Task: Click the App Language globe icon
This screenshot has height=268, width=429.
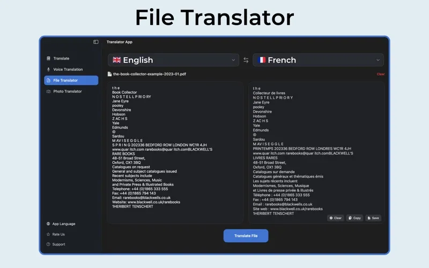Action: [x=48, y=224]
